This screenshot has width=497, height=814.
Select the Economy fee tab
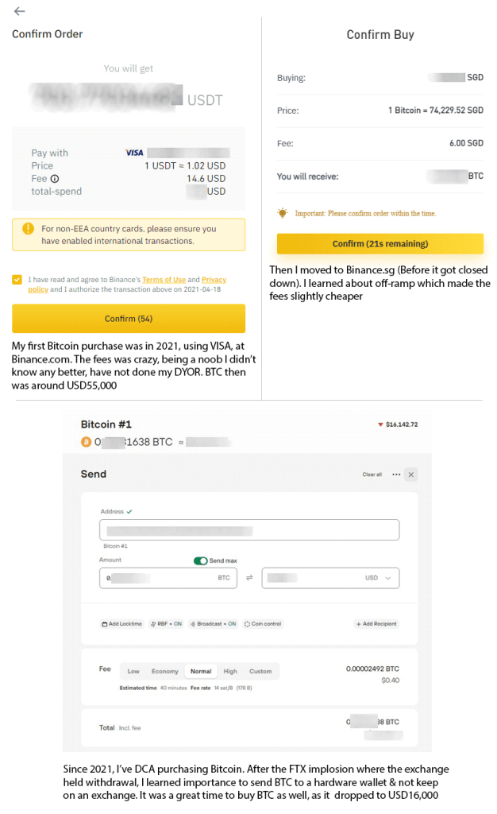click(x=165, y=671)
